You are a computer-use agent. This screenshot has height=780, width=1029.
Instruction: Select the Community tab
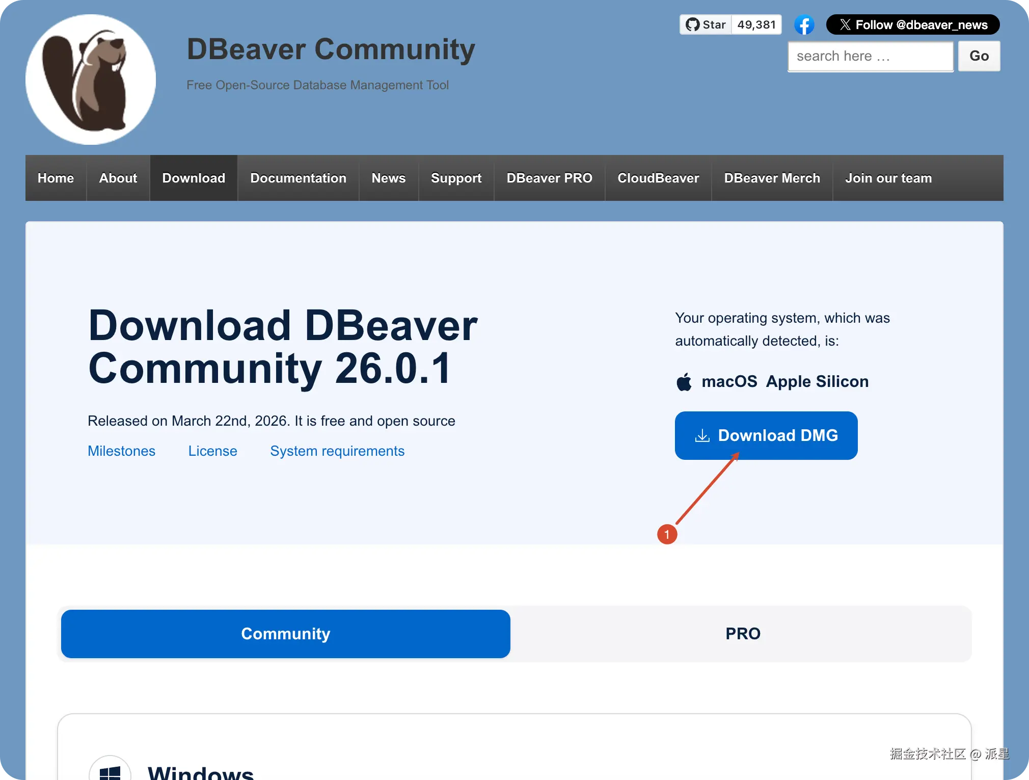click(285, 634)
